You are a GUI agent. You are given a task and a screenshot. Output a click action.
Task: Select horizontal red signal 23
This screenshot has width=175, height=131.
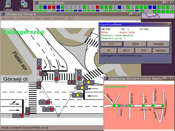tap(44, 102)
